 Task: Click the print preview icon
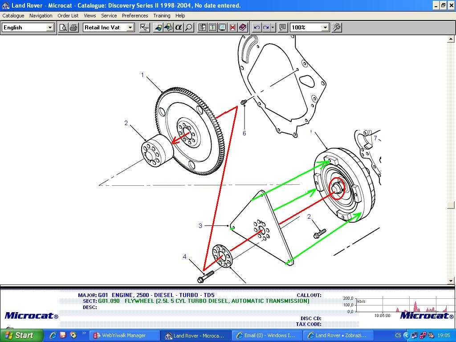coord(64,28)
